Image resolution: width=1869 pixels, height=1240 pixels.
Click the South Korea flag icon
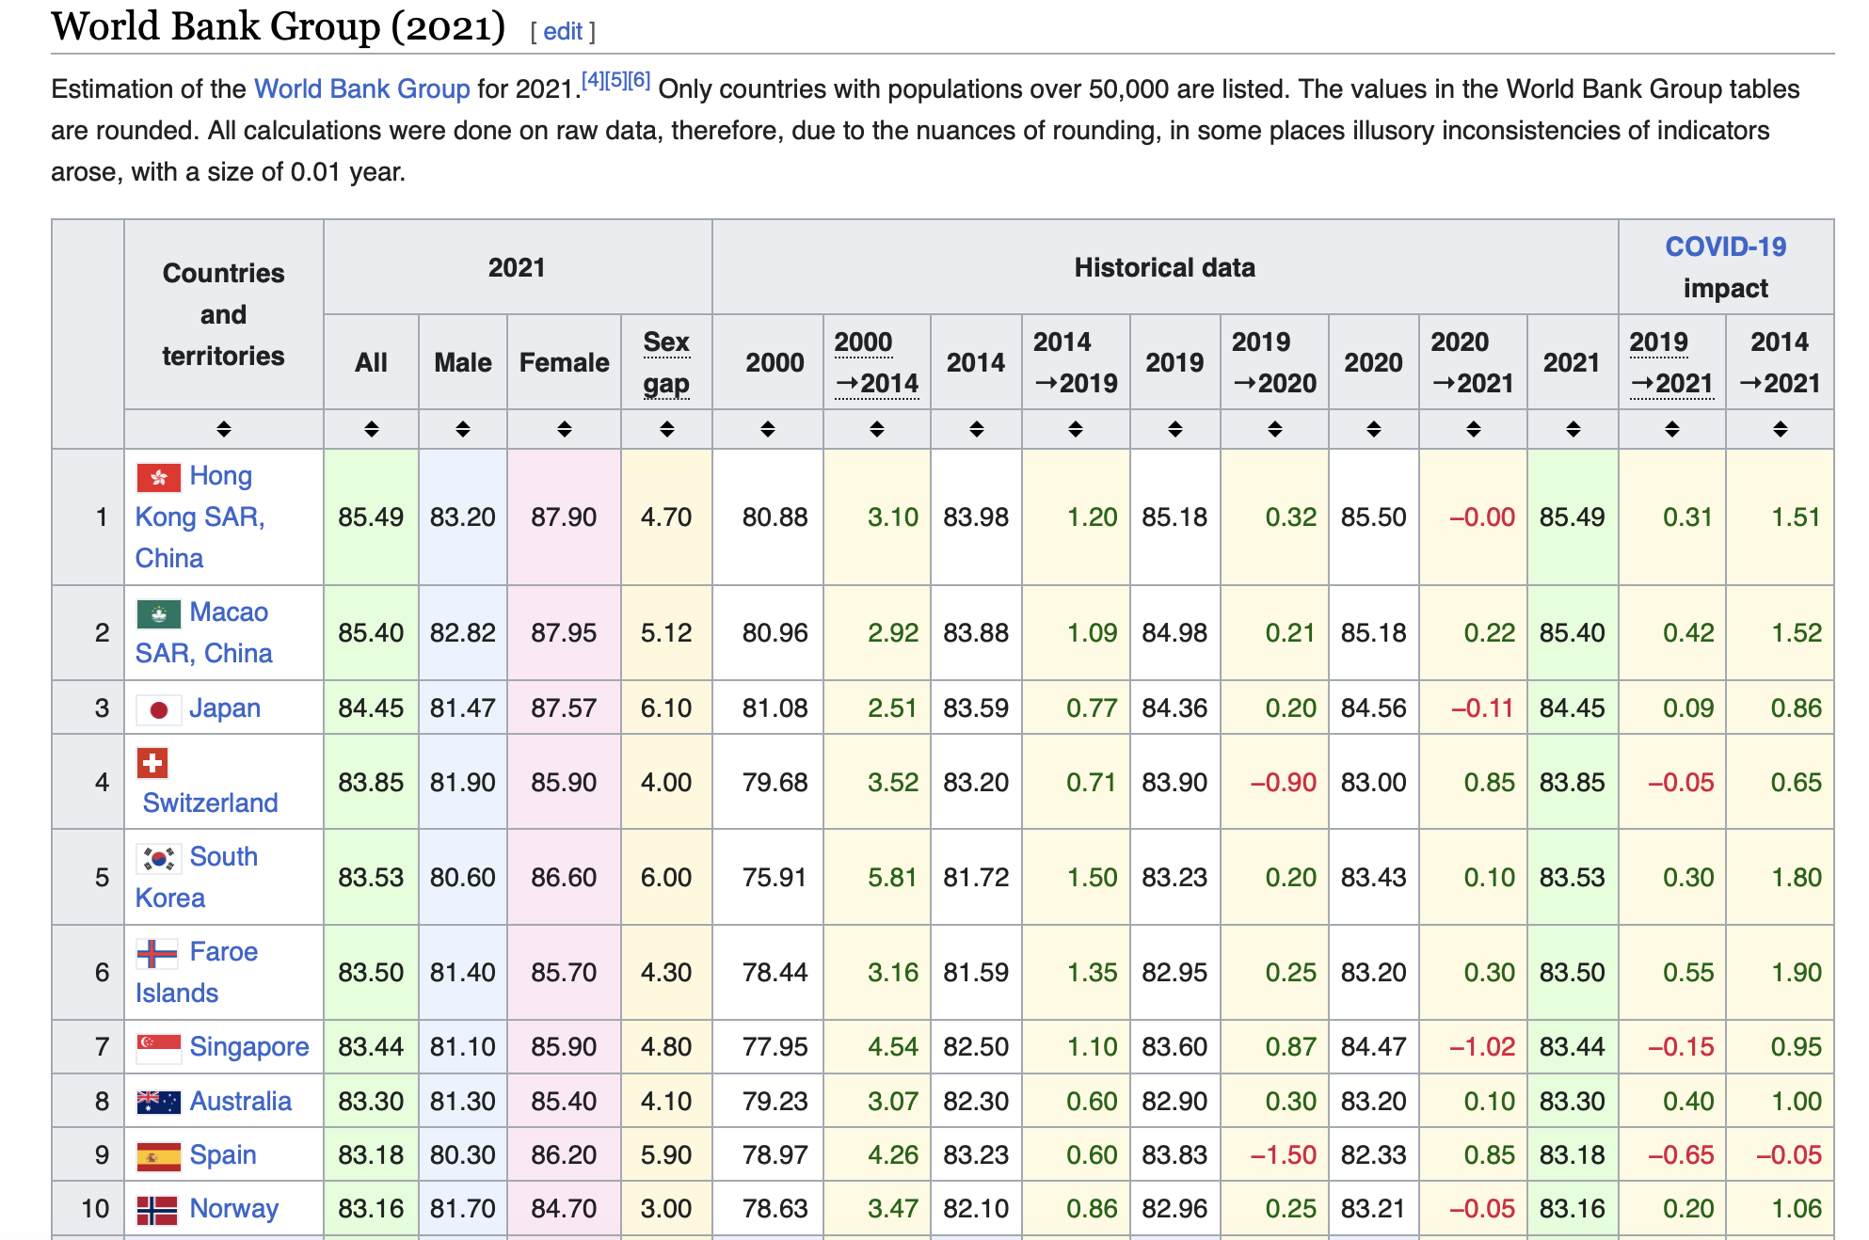(159, 858)
